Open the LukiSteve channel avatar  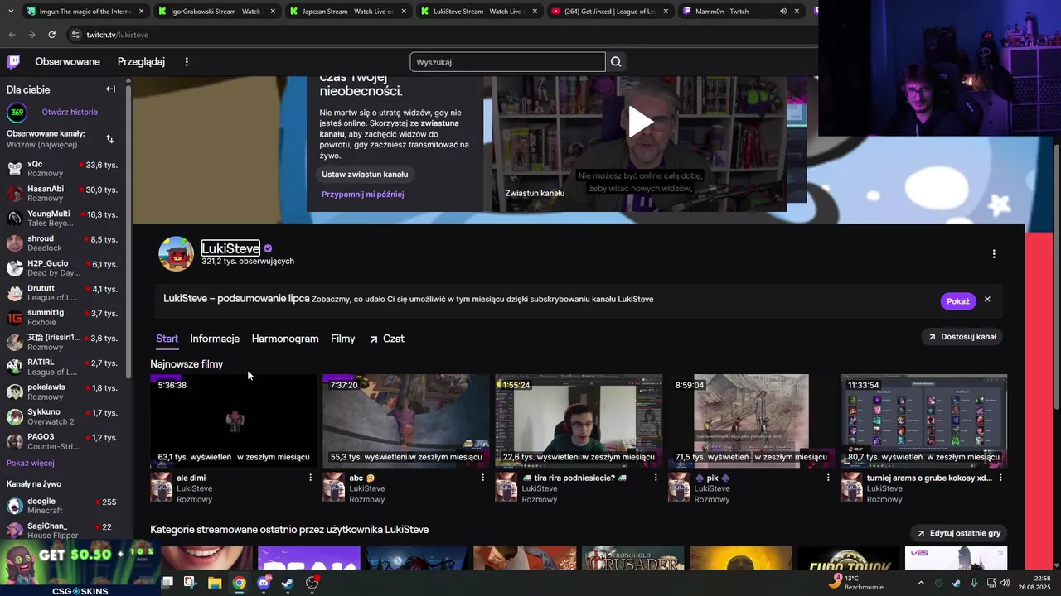point(176,254)
